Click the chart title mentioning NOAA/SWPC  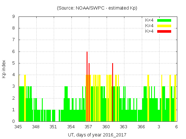[x=97, y=8]
